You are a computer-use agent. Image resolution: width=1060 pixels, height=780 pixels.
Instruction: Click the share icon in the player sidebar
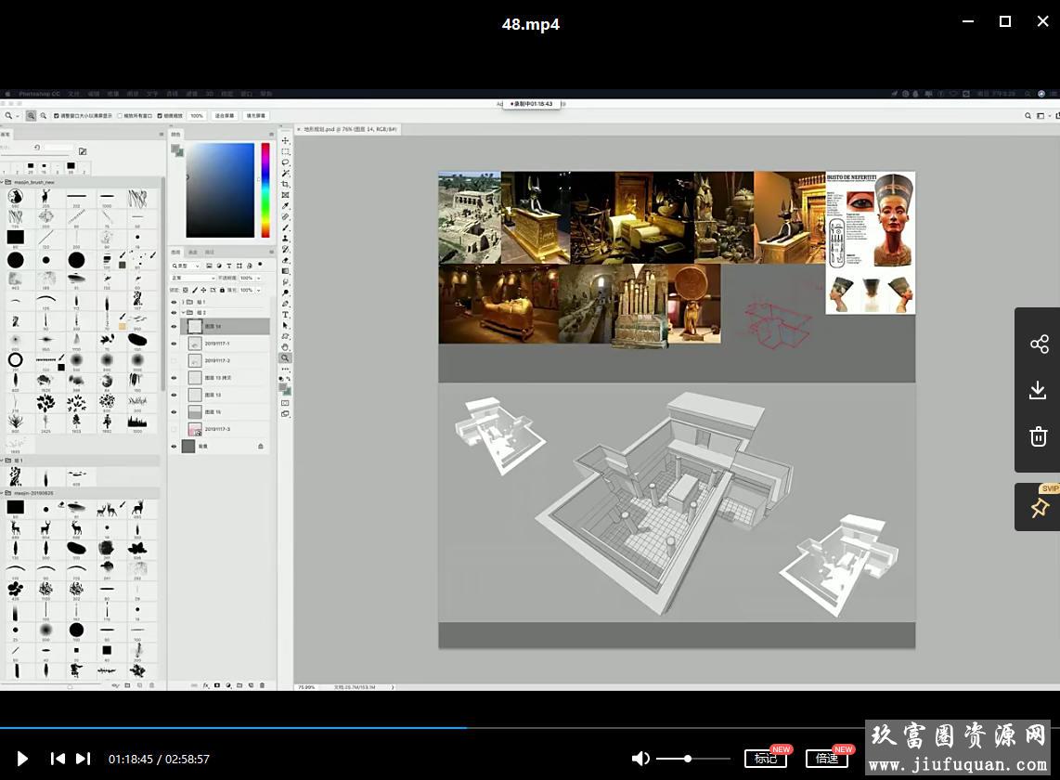click(1039, 344)
